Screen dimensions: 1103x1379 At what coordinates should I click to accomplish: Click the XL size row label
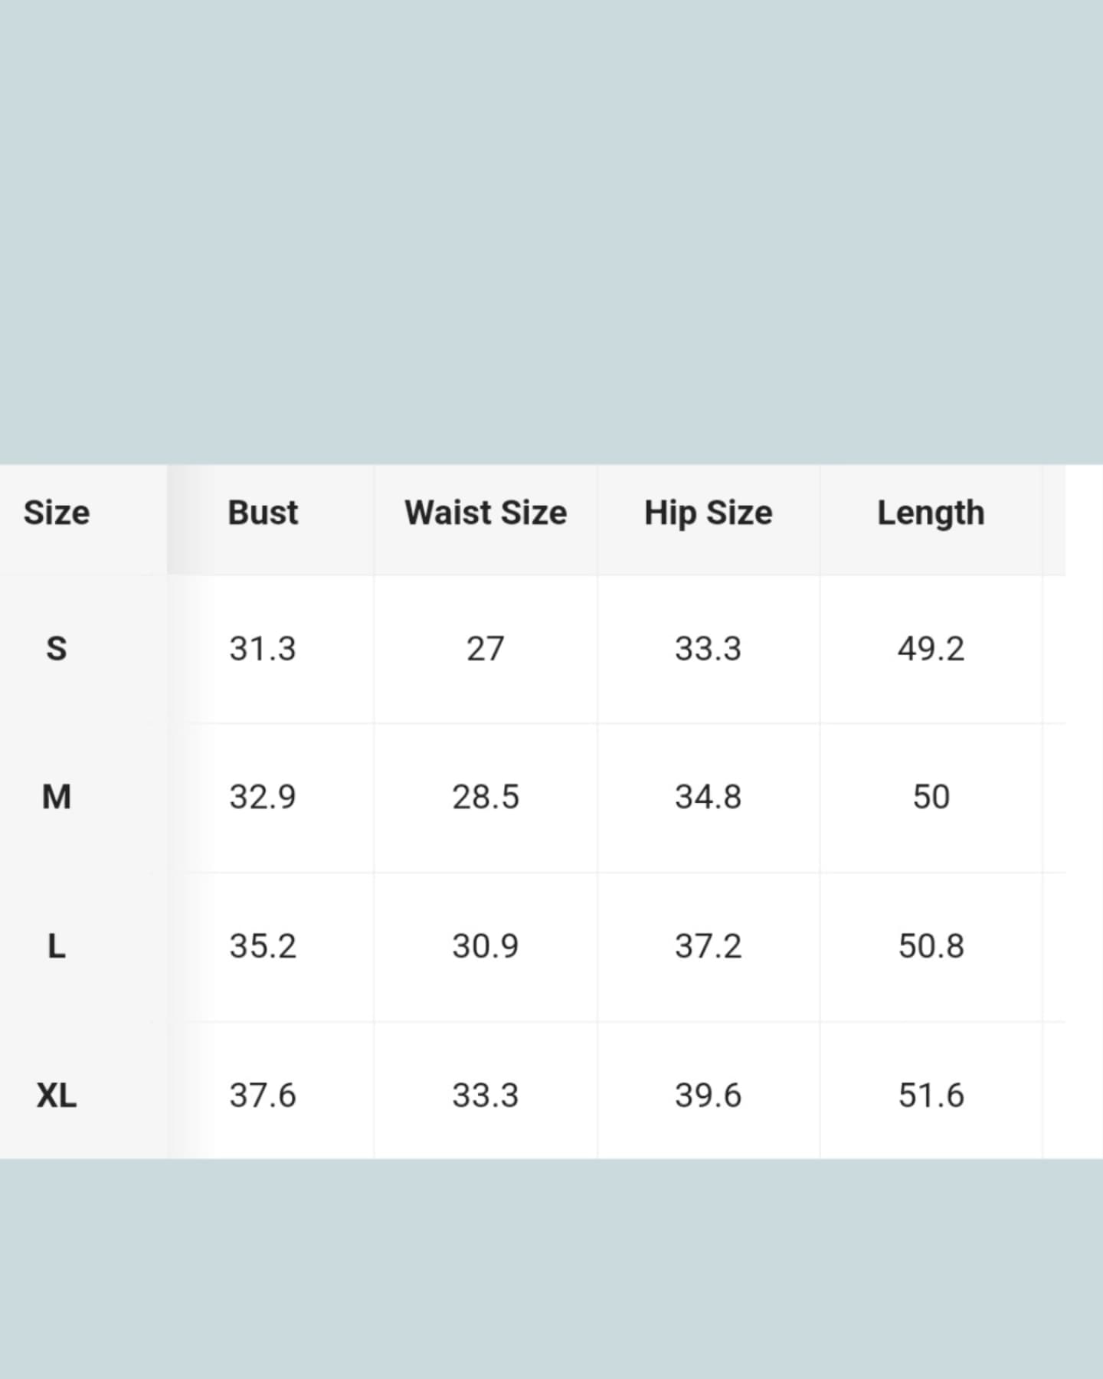[57, 1096]
